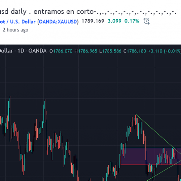Click the add alert clock icon

click(x=147, y=21)
